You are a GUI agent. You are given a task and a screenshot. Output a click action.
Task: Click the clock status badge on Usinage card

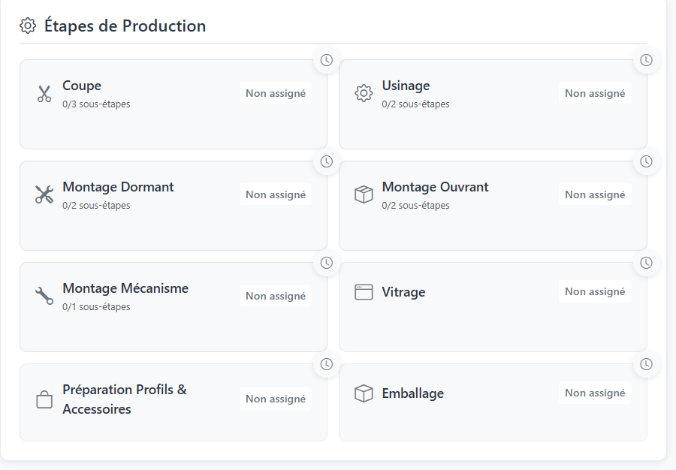coord(646,60)
